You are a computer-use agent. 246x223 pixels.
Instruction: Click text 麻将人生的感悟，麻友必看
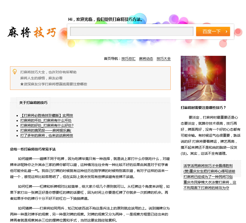point(41,78)
